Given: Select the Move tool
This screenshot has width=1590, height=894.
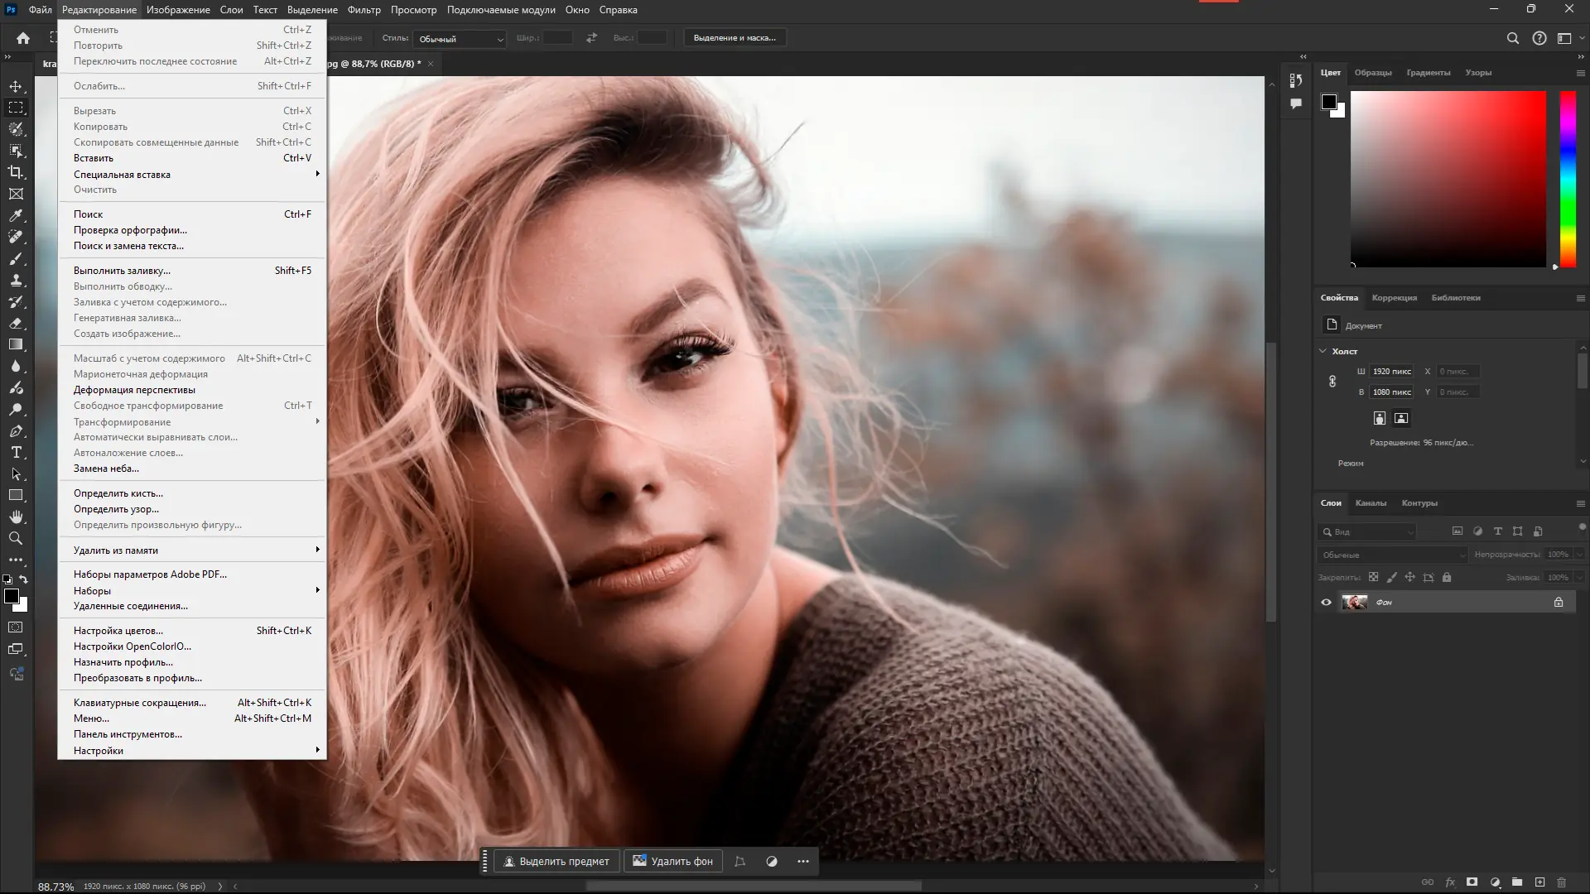Looking at the screenshot, I should click(x=16, y=86).
